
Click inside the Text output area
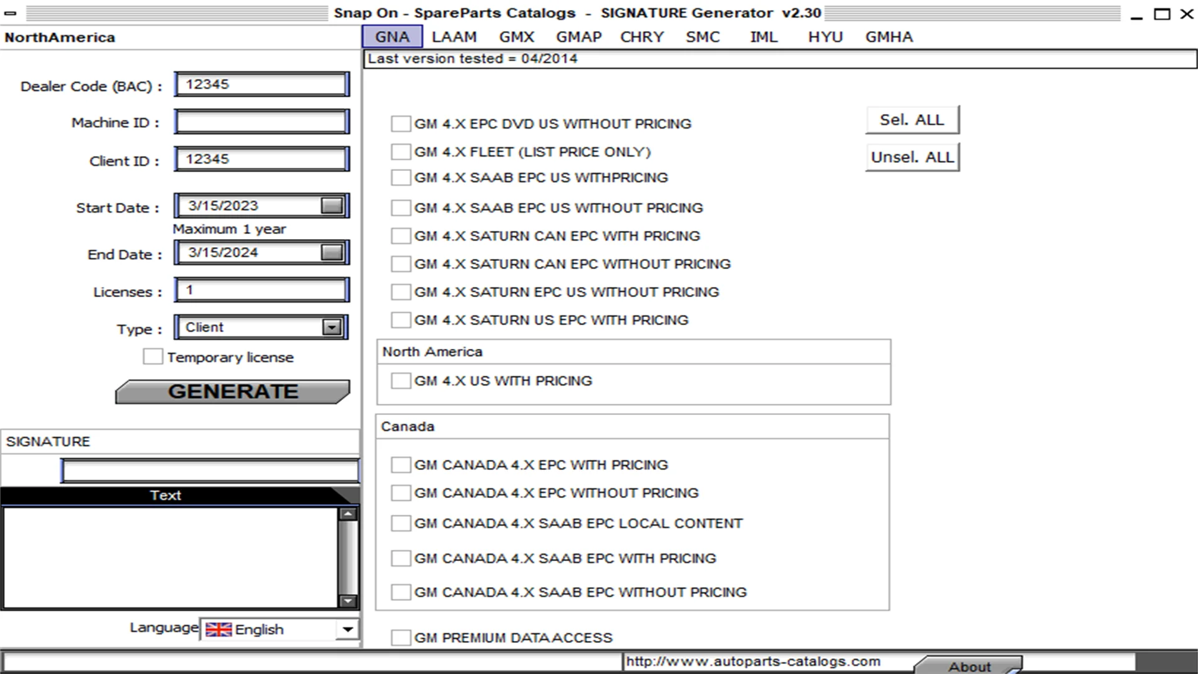pyautogui.click(x=170, y=558)
